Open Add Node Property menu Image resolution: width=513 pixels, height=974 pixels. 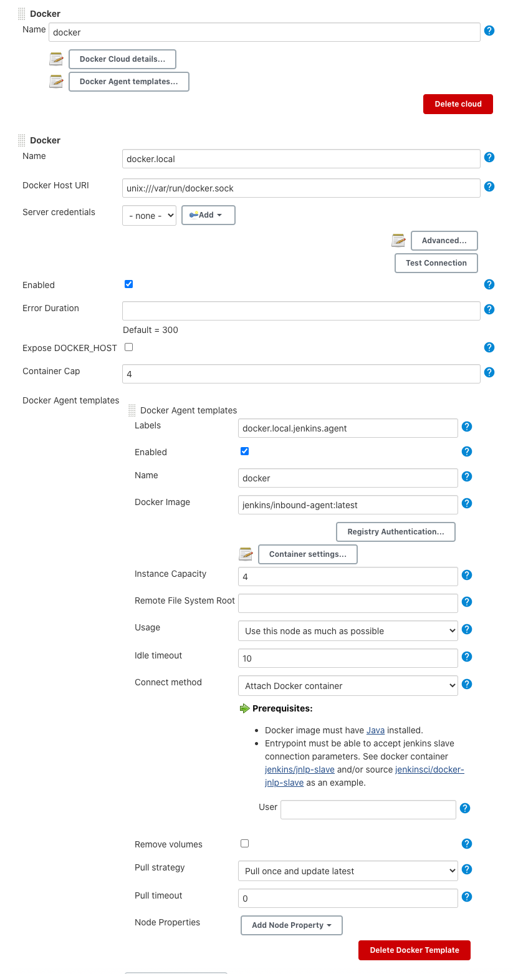pos(291,925)
